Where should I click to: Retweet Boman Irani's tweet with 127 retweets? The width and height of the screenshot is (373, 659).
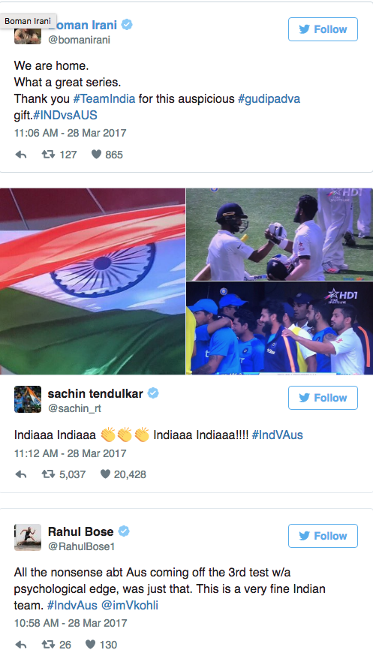[48, 155]
